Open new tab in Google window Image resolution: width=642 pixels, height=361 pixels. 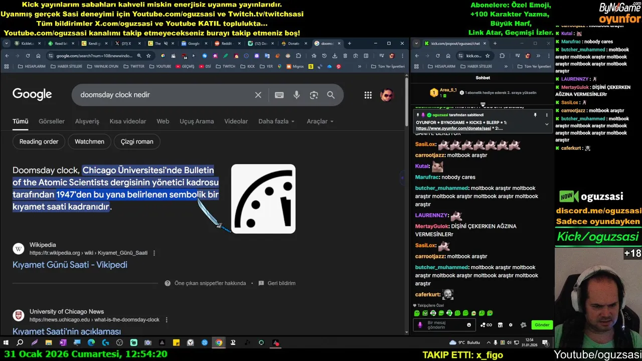pyautogui.click(x=350, y=44)
